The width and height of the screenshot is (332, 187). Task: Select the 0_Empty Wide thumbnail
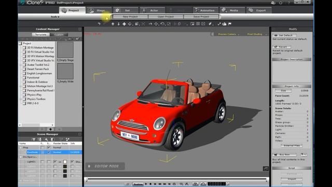(65, 71)
